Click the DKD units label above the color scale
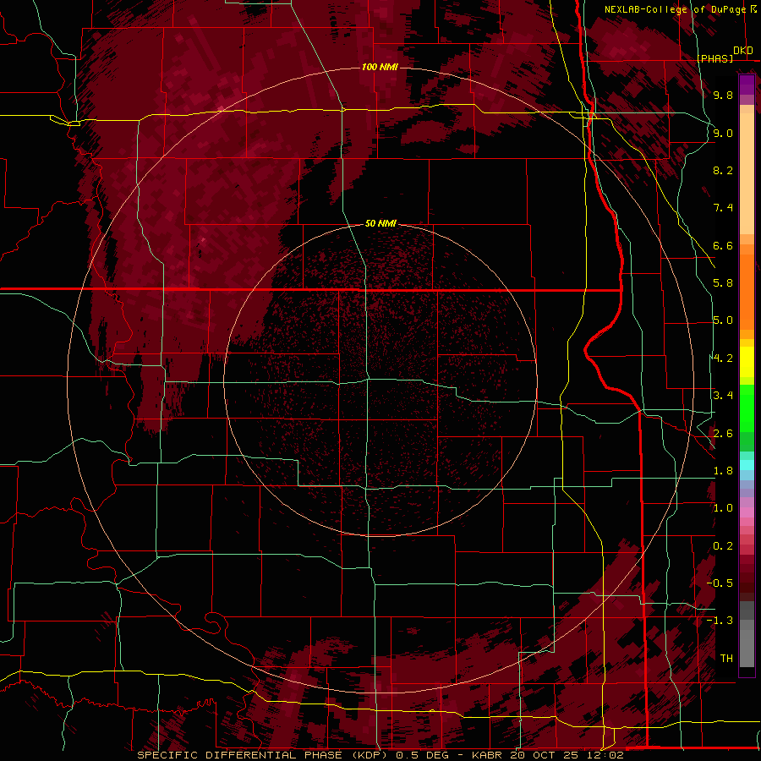 coord(743,51)
